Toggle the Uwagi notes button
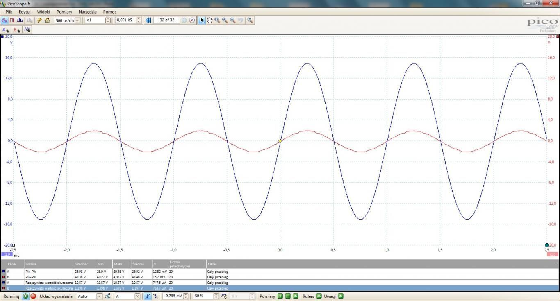Screen dimensions: 560x301 tap(341, 296)
